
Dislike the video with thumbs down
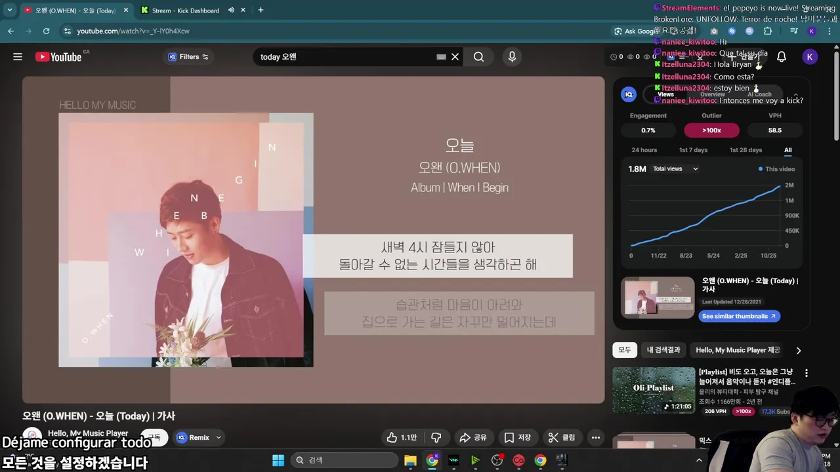pos(436,437)
